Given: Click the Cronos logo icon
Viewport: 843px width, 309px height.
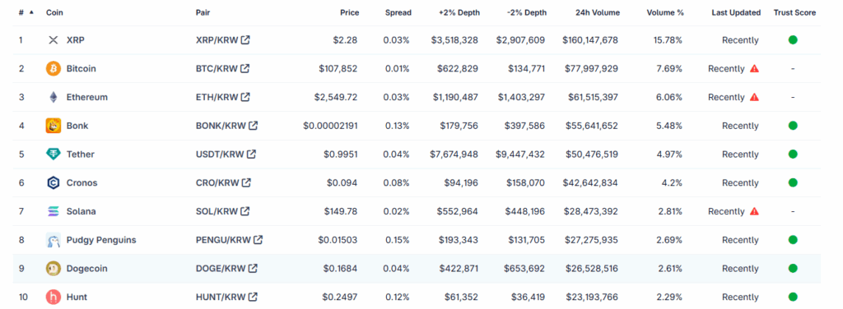Looking at the screenshot, I should point(54,183).
